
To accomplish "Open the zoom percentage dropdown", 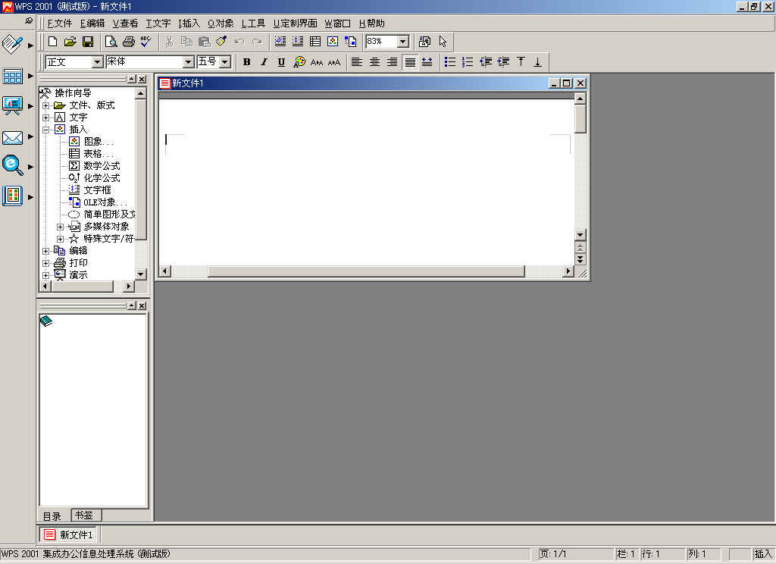I will coord(403,42).
